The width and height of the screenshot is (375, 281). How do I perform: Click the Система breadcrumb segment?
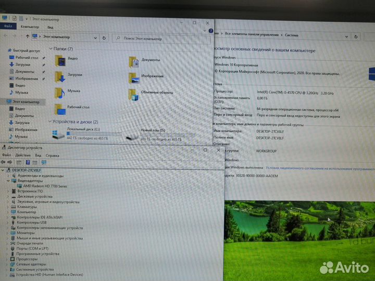291,35
